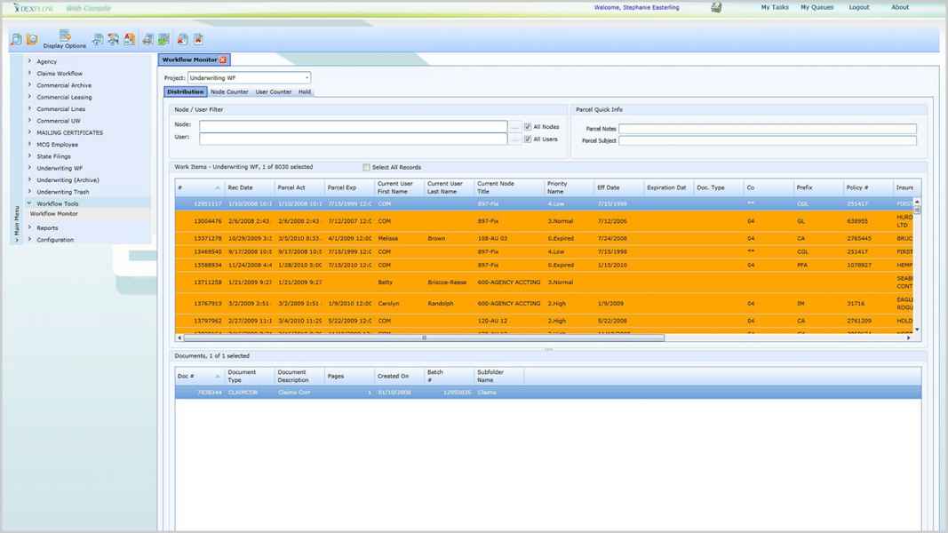Click the first search document toolbar icon
Viewport: 948px width, 533px height.
[16, 40]
